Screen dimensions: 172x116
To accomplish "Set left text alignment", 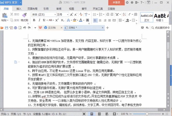I will tap(95, 20).
